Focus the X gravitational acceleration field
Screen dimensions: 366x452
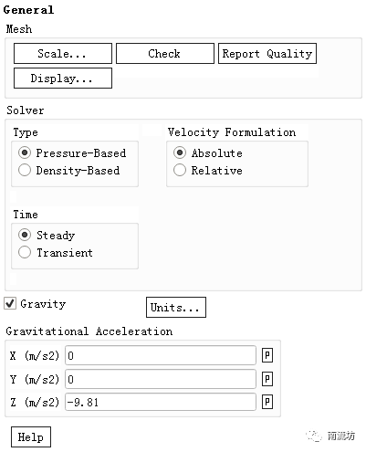click(161, 355)
